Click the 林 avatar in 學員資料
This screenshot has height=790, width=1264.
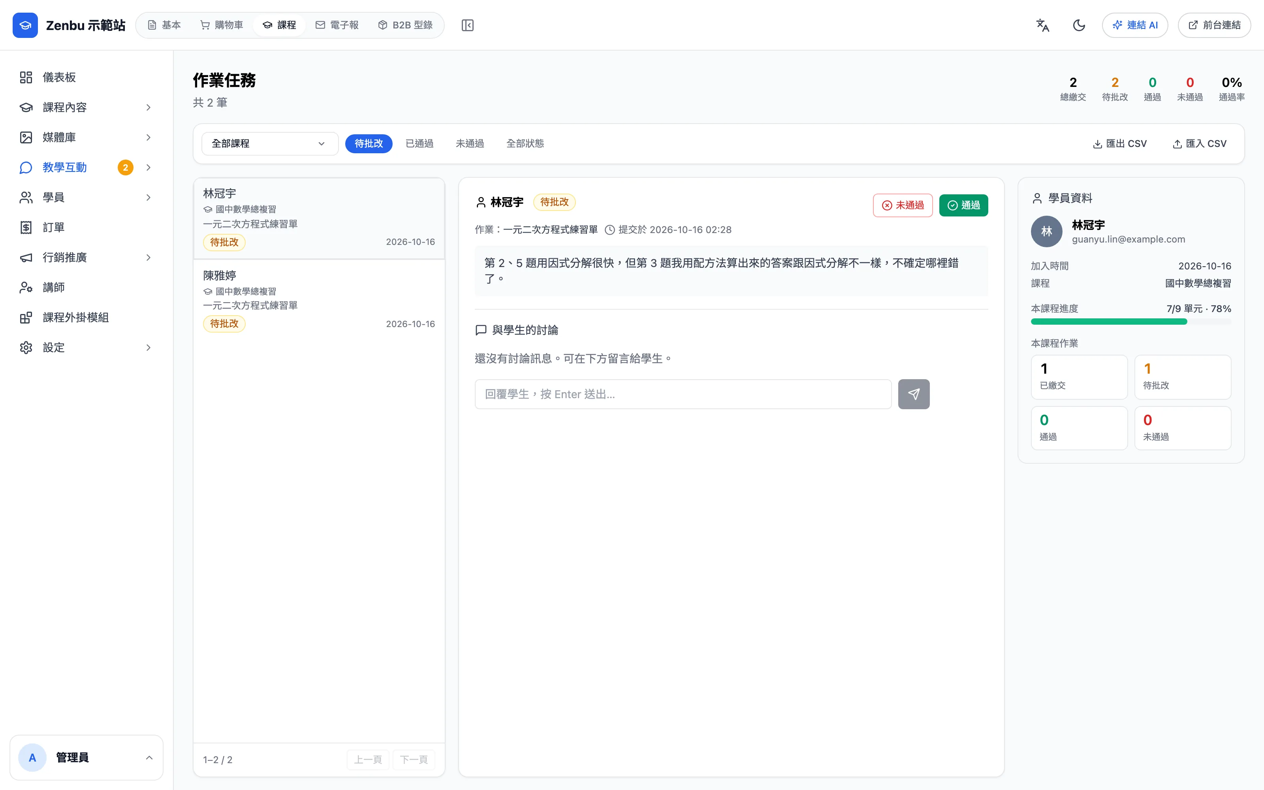click(x=1046, y=231)
